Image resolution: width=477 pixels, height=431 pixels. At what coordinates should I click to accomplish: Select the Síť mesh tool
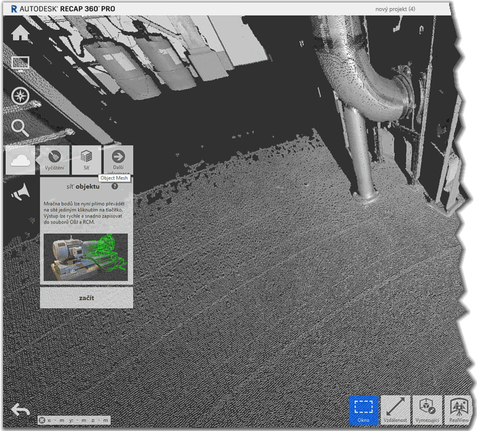tap(86, 160)
